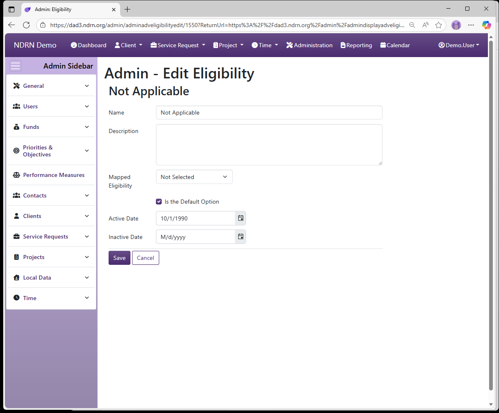
Task: Expand the Clients sidebar section chevron
Action: [87, 216]
